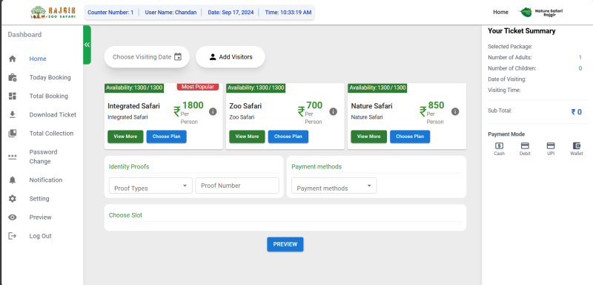Click the Sub Total ₹ 0 value
The width and height of the screenshot is (593, 285).
(577, 112)
